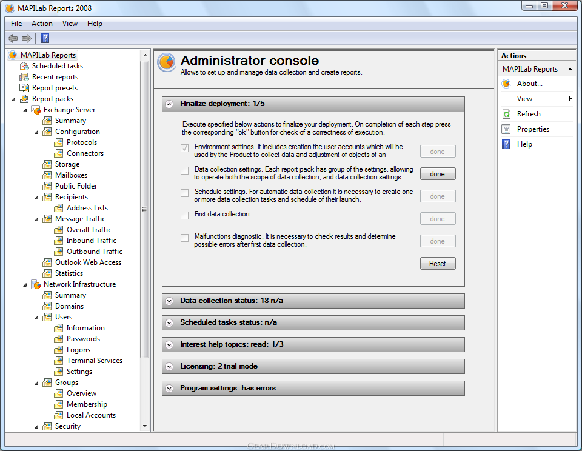Click the About icon in Actions pane
Viewport: 582px width, 451px height.
pyautogui.click(x=506, y=84)
